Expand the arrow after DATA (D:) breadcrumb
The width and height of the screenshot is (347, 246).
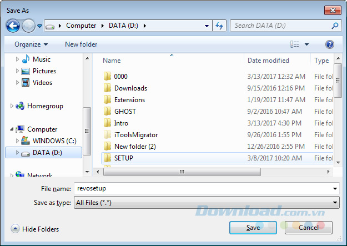tap(145, 26)
